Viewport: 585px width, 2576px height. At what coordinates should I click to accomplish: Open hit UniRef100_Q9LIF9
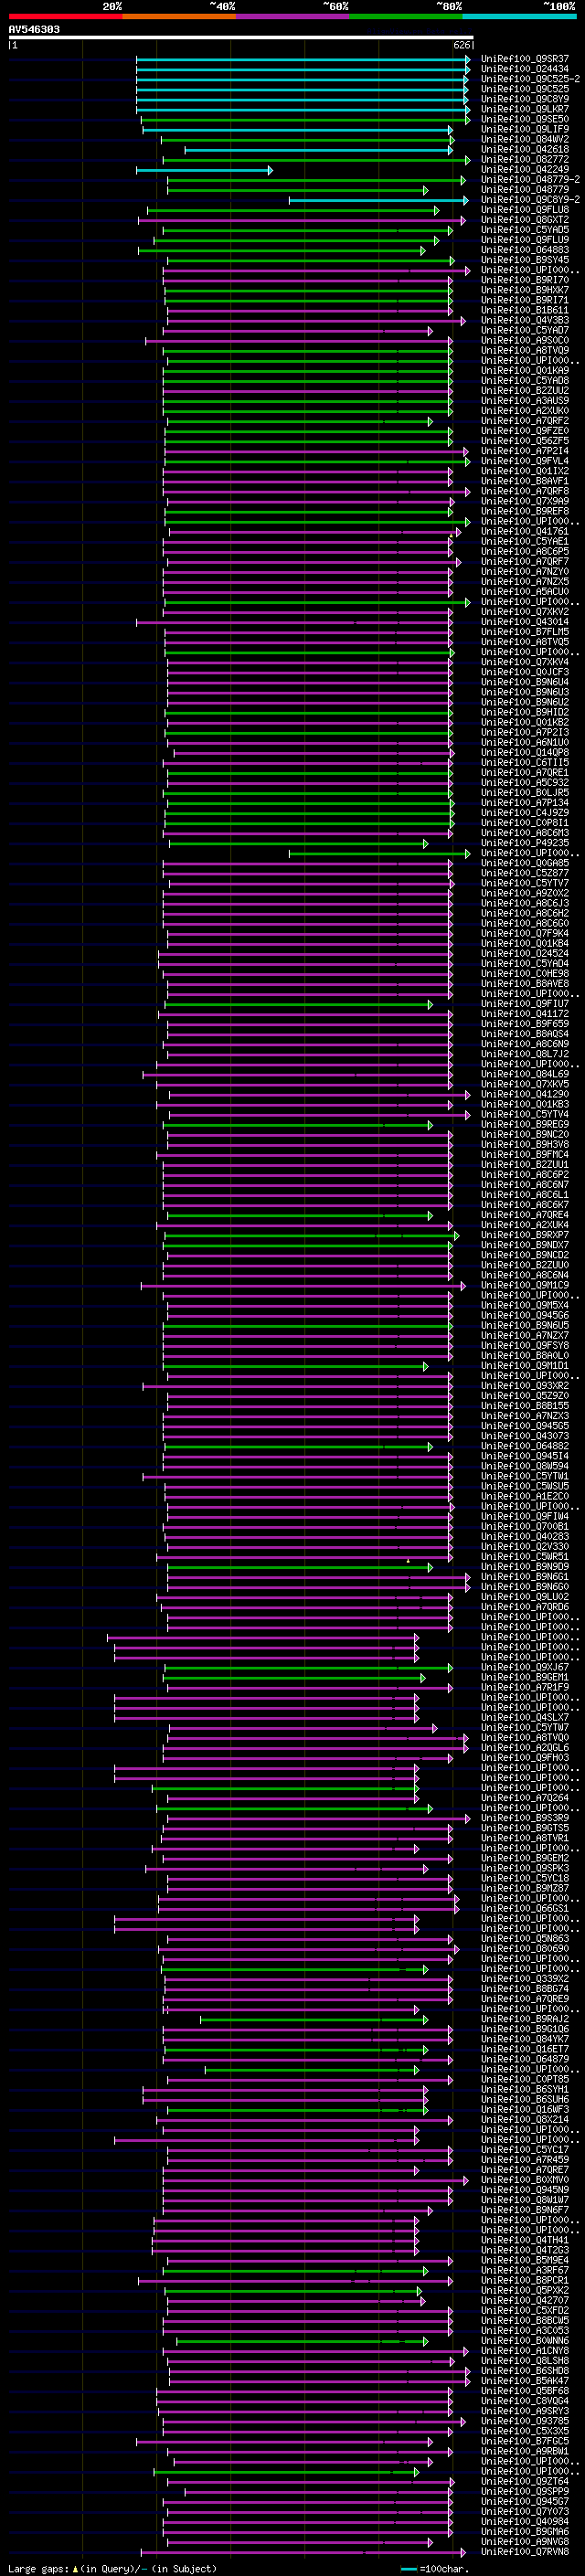click(x=525, y=130)
